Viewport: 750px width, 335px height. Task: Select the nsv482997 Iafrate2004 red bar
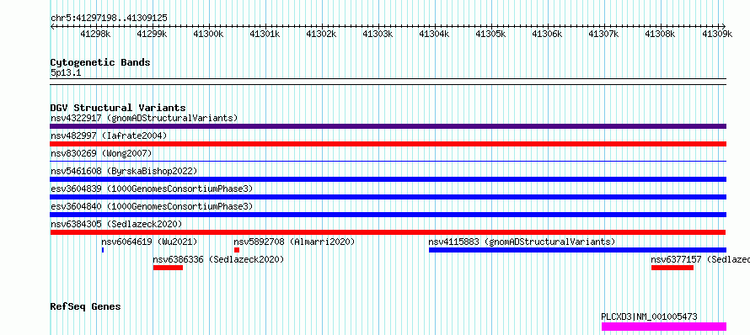388,144
